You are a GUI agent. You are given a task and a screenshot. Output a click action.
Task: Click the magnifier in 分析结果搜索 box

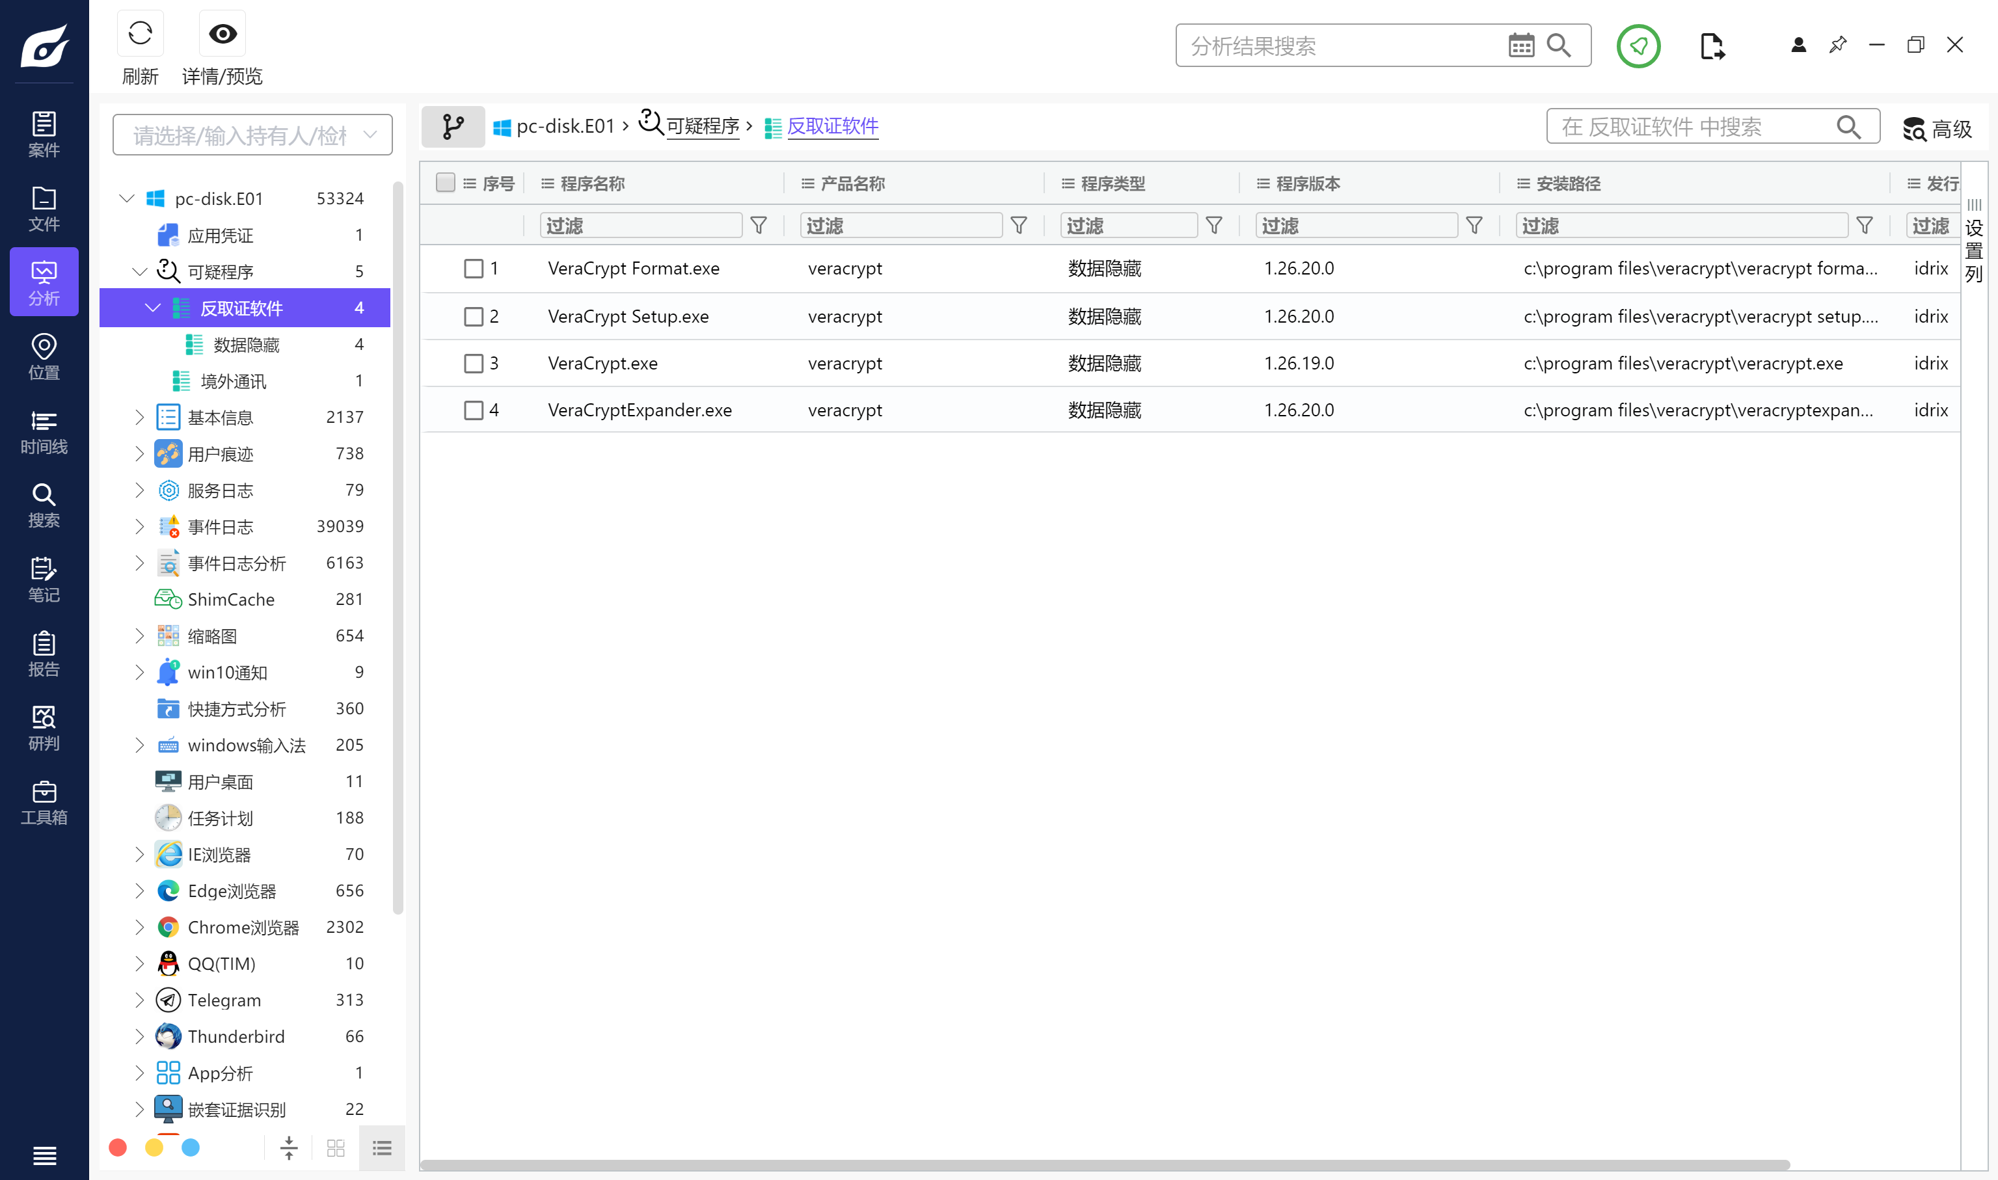coord(1559,46)
